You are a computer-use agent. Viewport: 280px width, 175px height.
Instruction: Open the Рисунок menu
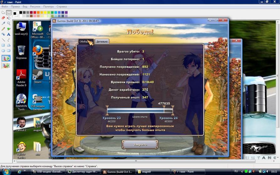pyautogui.click(x=36, y=6)
